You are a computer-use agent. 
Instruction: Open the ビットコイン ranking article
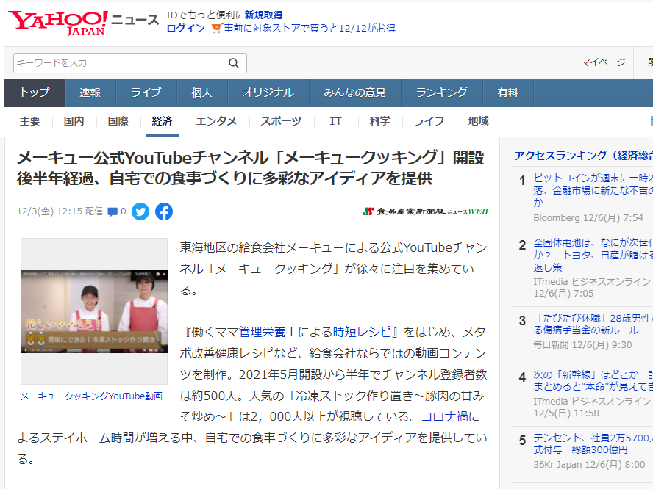click(x=593, y=190)
